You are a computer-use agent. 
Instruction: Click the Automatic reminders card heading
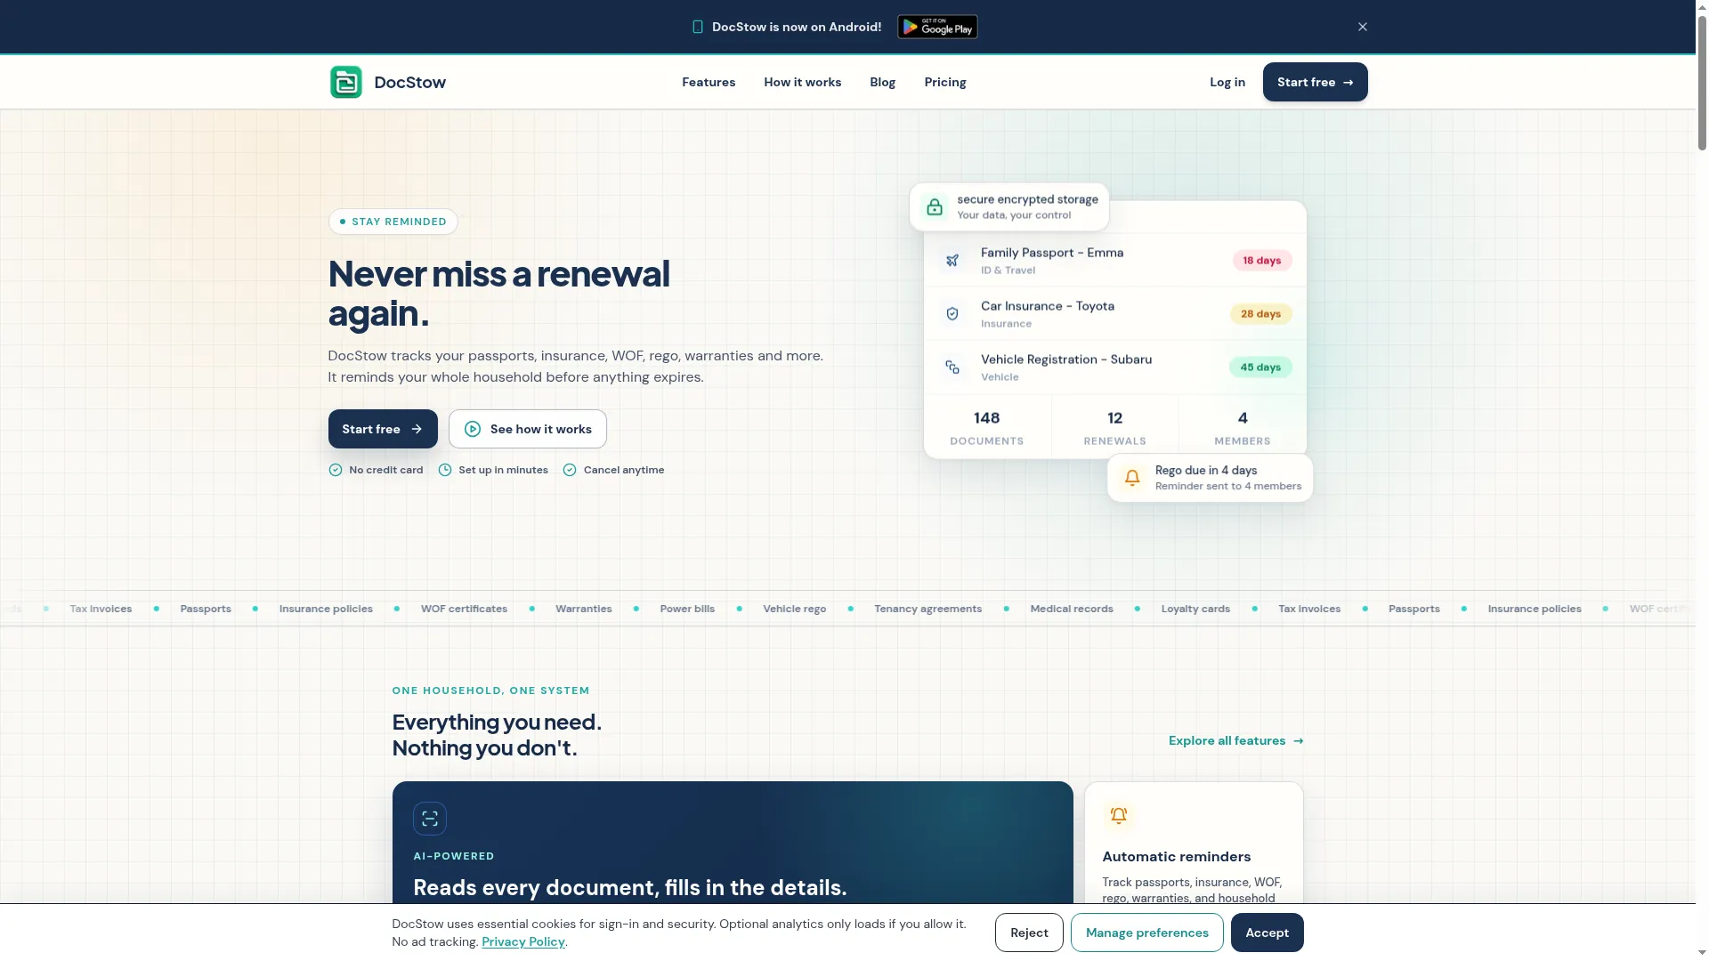point(1177,857)
